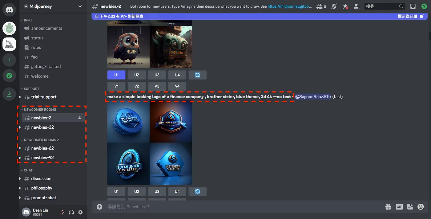
Task: Open the philosophy channel
Action: pos(53,188)
